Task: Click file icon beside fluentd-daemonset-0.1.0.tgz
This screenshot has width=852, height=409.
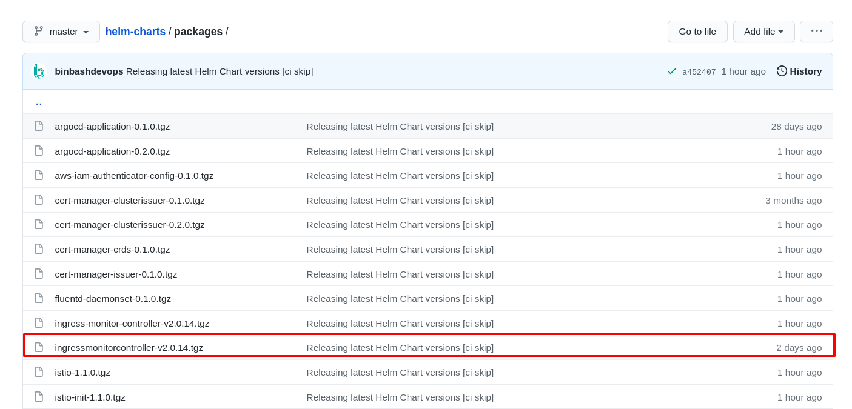Action: pos(39,298)
